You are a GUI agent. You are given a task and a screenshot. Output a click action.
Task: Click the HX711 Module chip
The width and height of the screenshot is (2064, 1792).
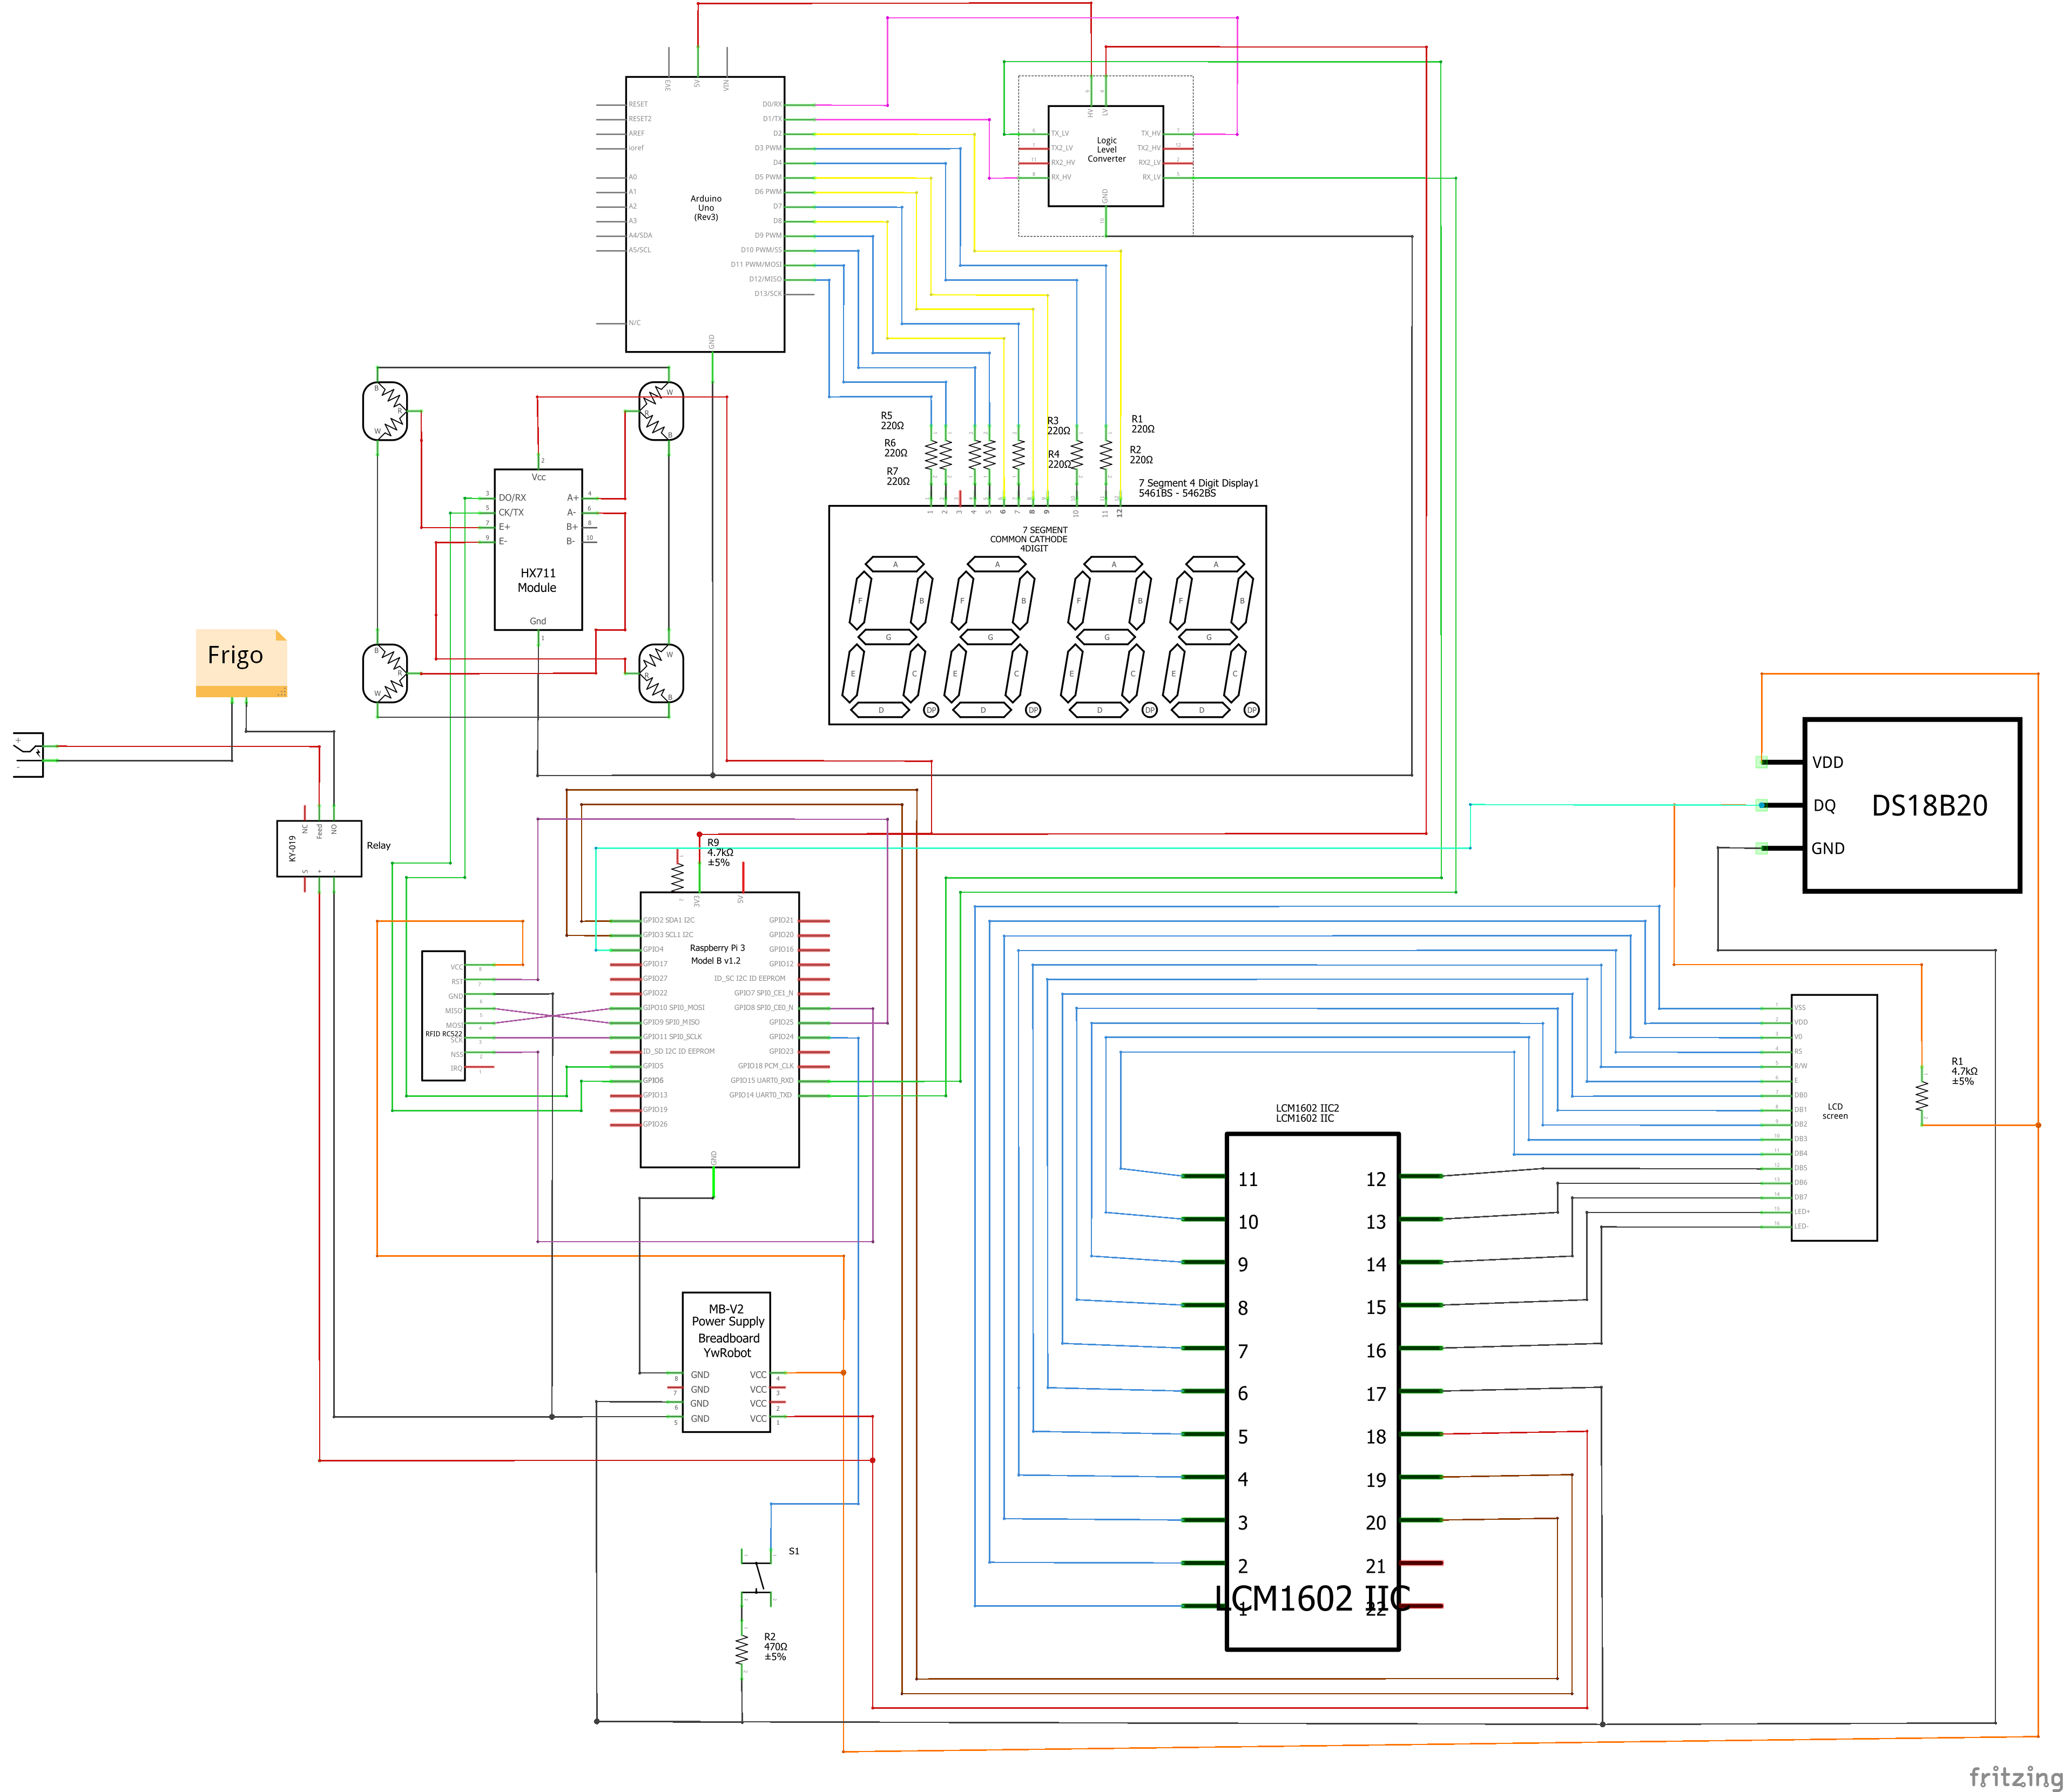click(538, 549)
